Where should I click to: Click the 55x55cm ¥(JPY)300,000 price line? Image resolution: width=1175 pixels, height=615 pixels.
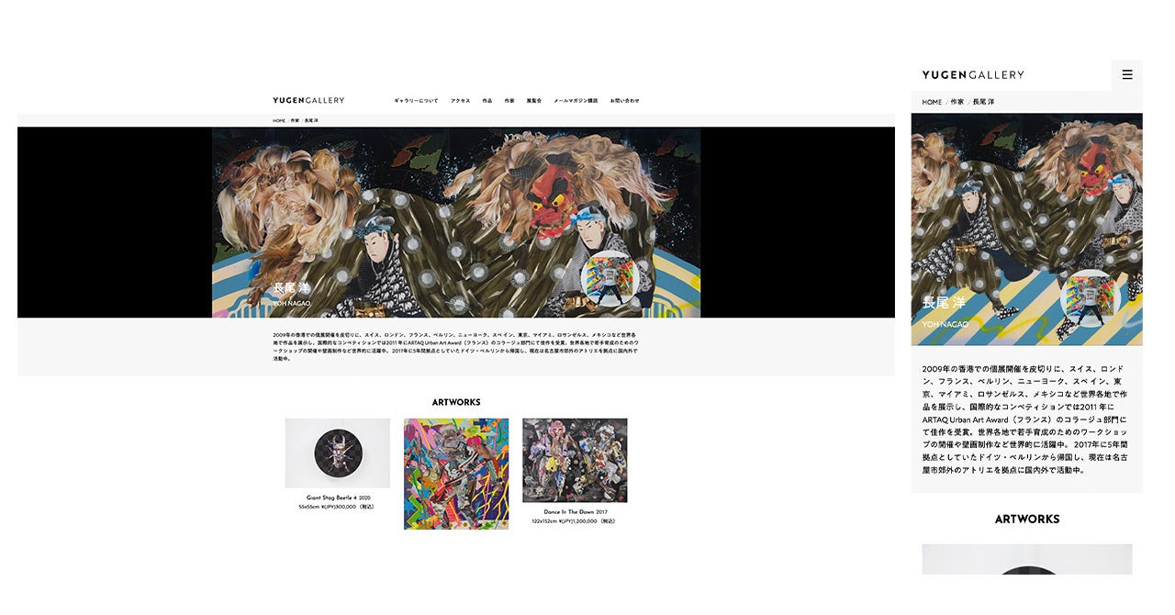[337, 507]
